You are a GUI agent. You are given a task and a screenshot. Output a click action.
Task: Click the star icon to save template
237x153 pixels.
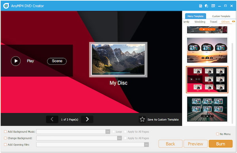click(142, 119)
